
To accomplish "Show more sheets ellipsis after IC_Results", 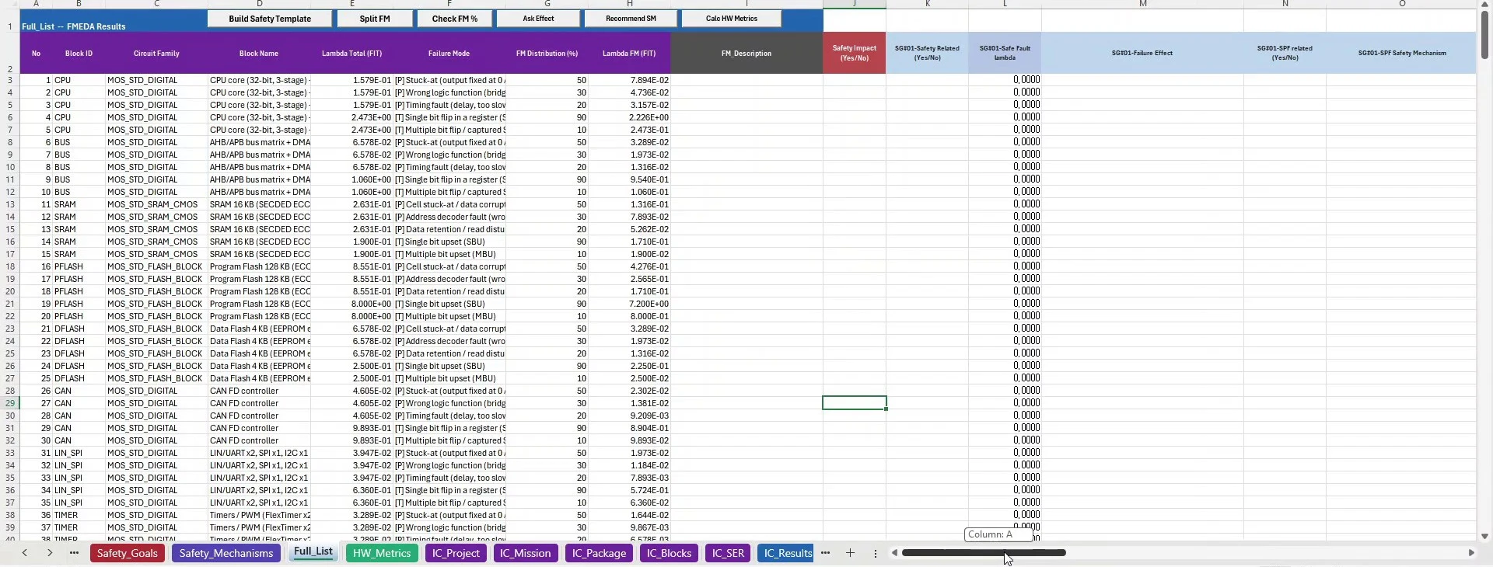I will pos(825,553).
